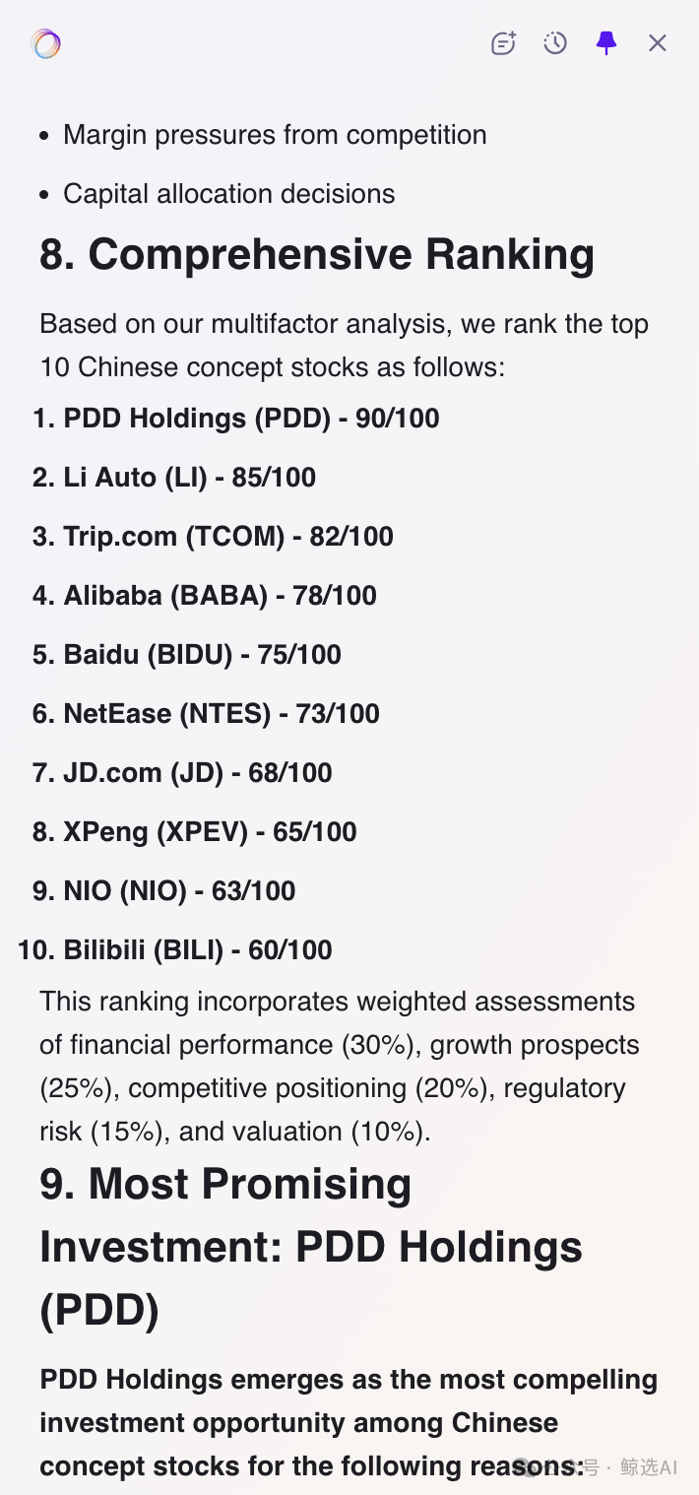Click the 'Margin pressures from competition' bullet
Image resolution: width=699 pixels, height=1495 pixels.
pos(275,135)
